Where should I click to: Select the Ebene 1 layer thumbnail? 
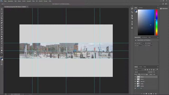pos(138,79)
